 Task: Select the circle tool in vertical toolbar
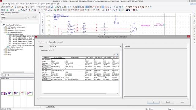(43, 26)
